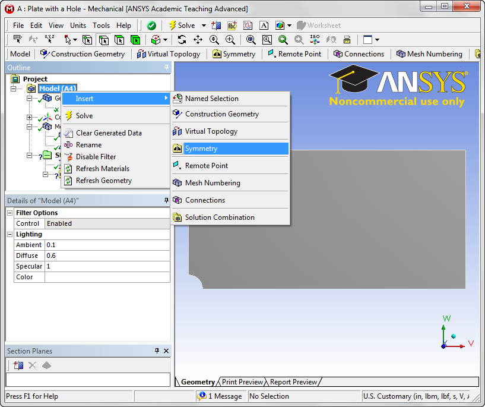Choose Connections from Insert submenu
The image size is (485, 407).
(x=230, y=200)
